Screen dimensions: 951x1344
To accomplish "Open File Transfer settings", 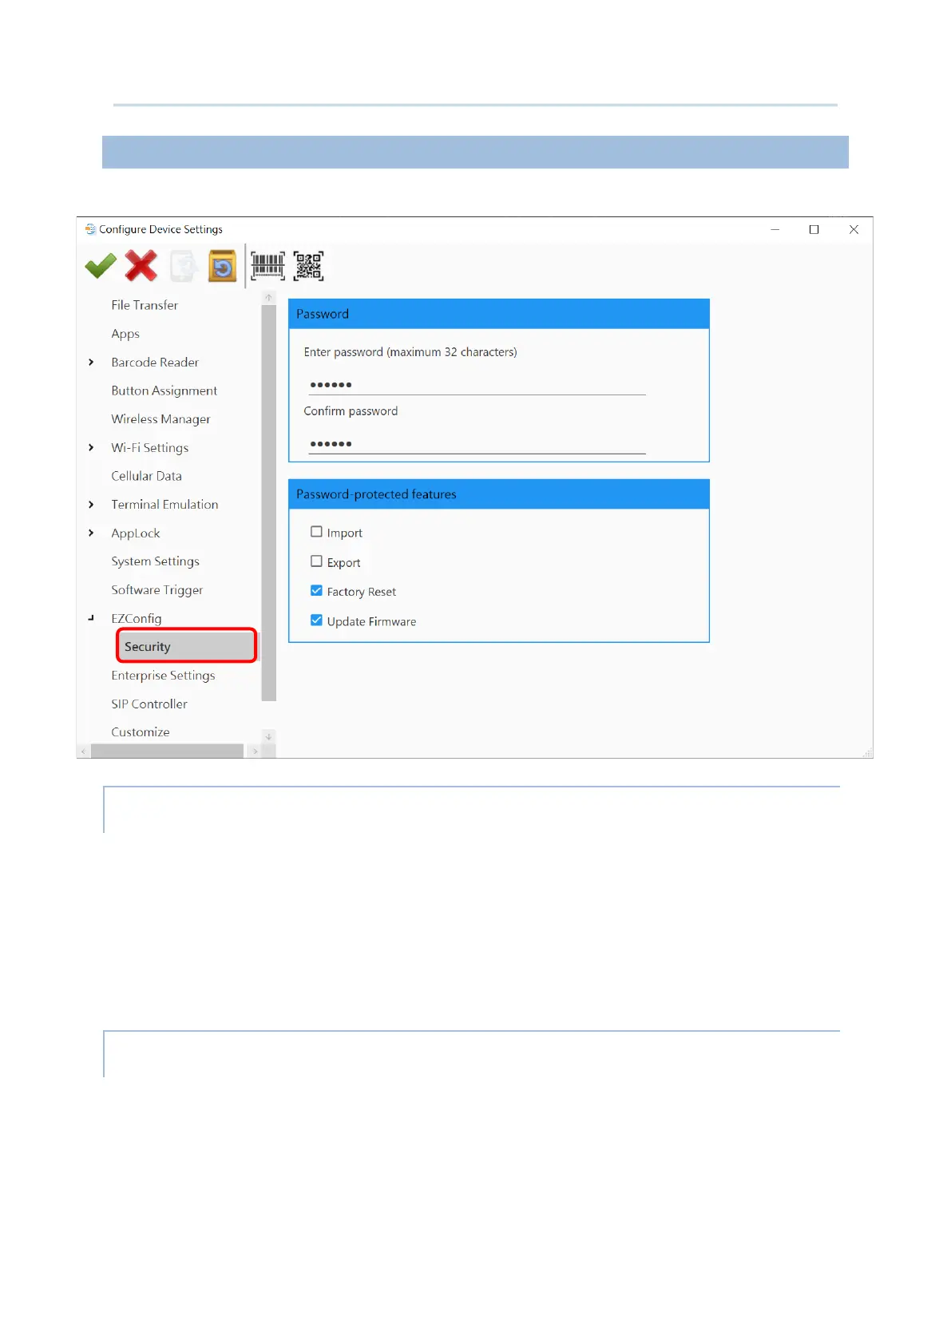I will pos(145,305).
